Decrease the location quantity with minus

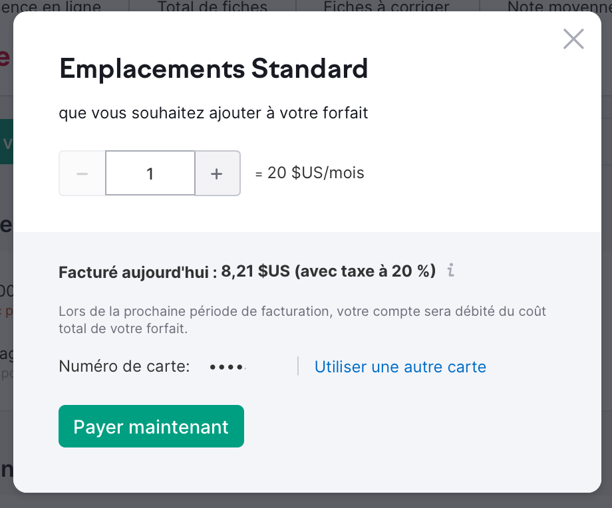[82, 174]
